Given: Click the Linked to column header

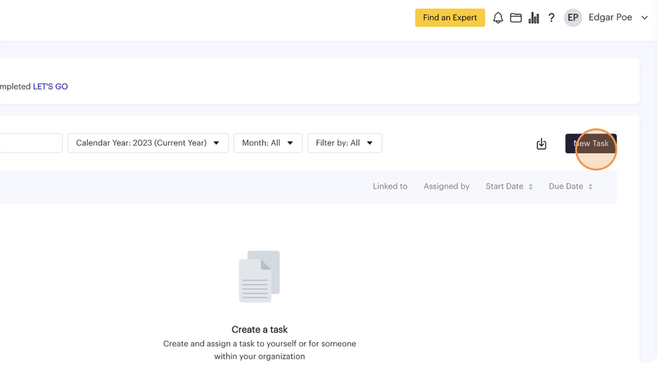Looking at the screenshot, I should tap(390, 187).
